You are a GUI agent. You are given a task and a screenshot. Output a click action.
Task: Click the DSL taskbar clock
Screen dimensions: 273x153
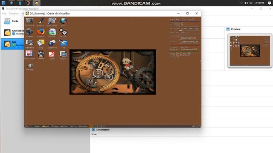coord(196,126)
